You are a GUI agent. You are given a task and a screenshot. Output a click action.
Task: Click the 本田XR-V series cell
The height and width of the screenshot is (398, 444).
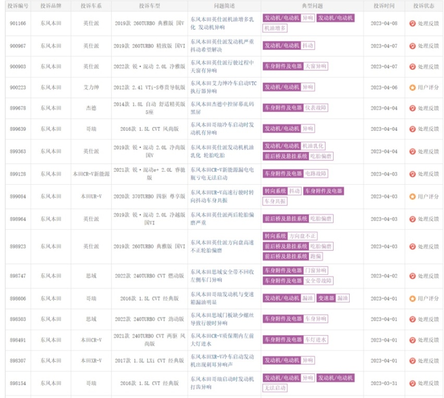pyautogui.click(x=91, y=361)
